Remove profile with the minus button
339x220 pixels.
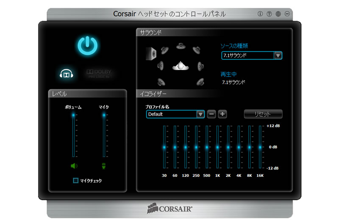tap(211, 114)
